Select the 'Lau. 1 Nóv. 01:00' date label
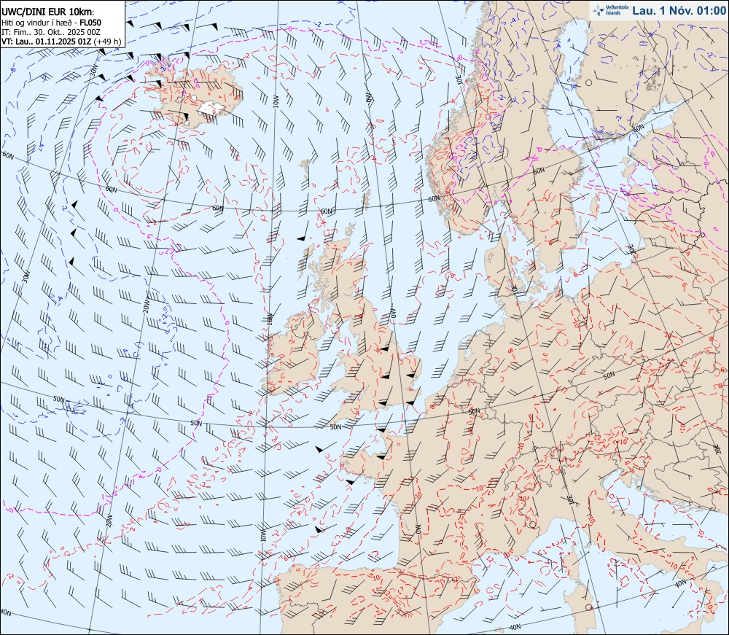The image size is (729, 635). point(679,10)
